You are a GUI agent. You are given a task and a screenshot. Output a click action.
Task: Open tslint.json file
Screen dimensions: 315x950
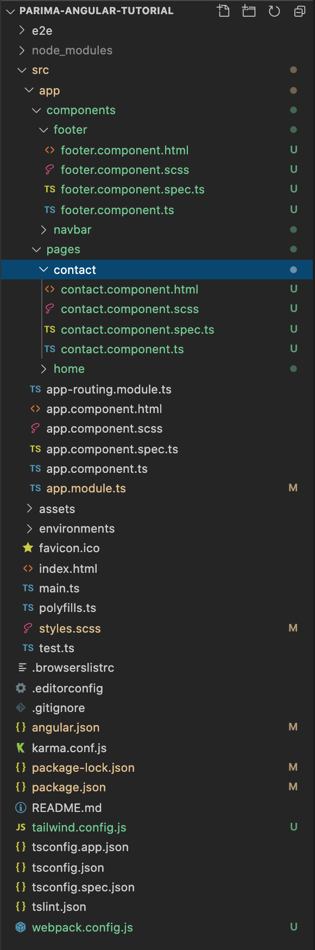(x=59, y=907)
